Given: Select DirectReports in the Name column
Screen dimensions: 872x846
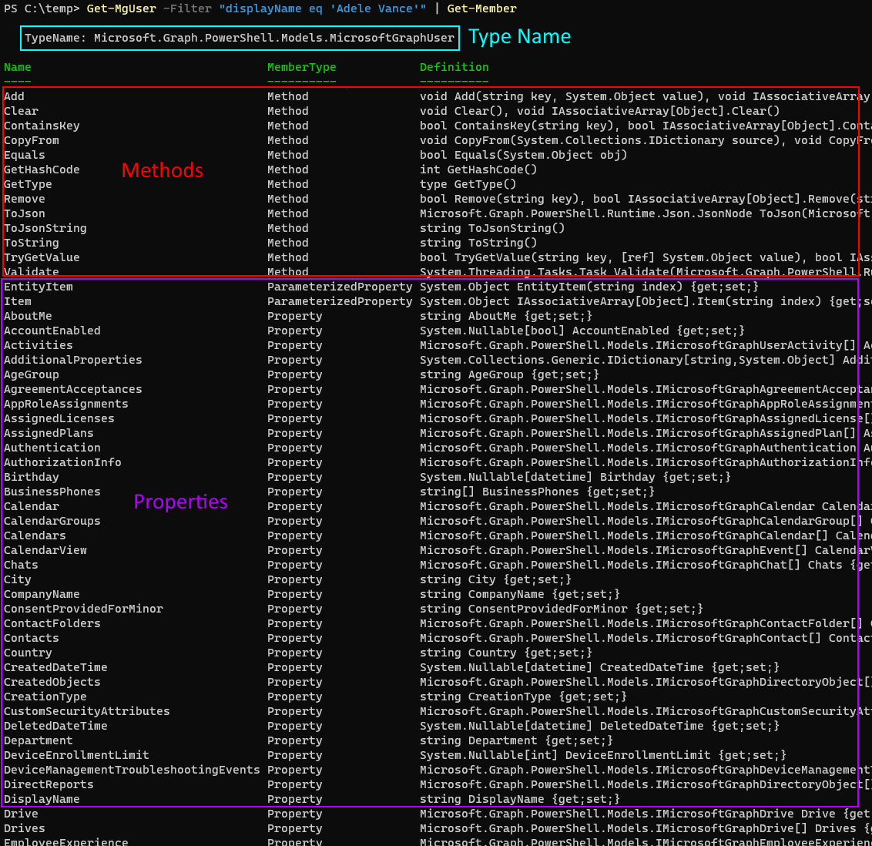Looking at the screenshot, I should coord(49,785).
